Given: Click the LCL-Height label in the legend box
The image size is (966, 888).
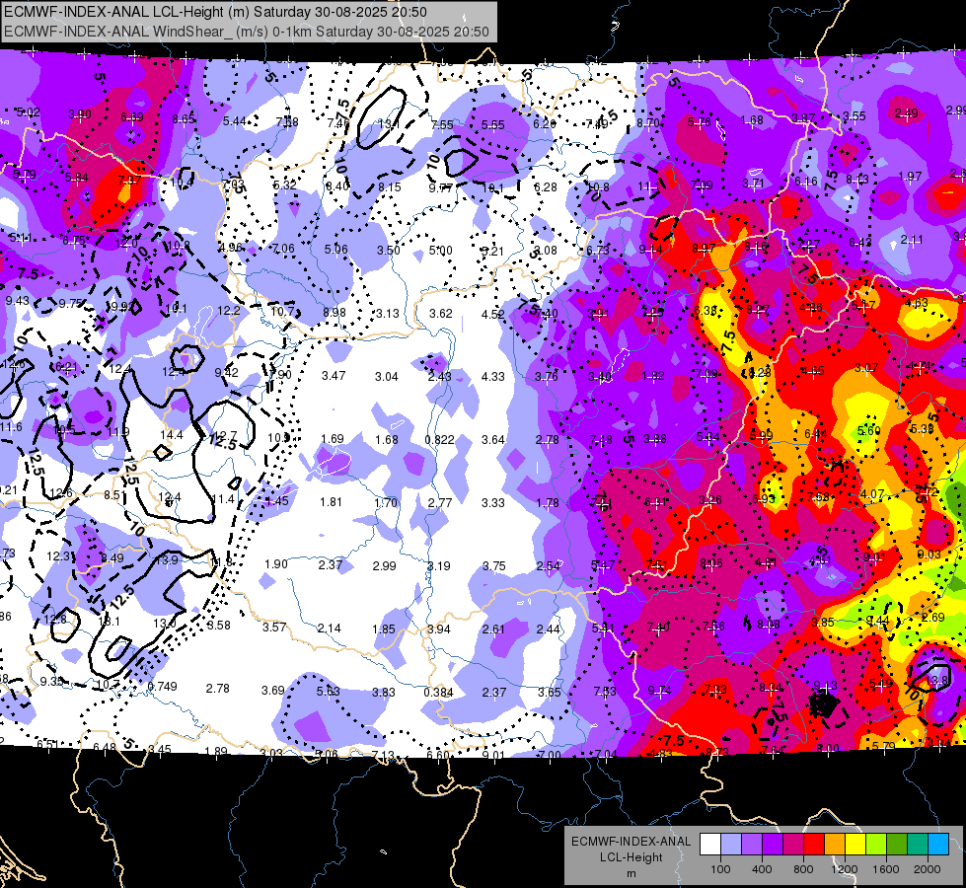Looking at the screenshot, I should click(x=631, y=857).
